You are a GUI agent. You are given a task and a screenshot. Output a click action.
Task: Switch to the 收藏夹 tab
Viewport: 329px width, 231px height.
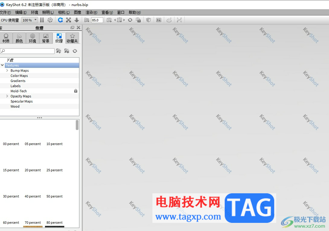point(72,38)
